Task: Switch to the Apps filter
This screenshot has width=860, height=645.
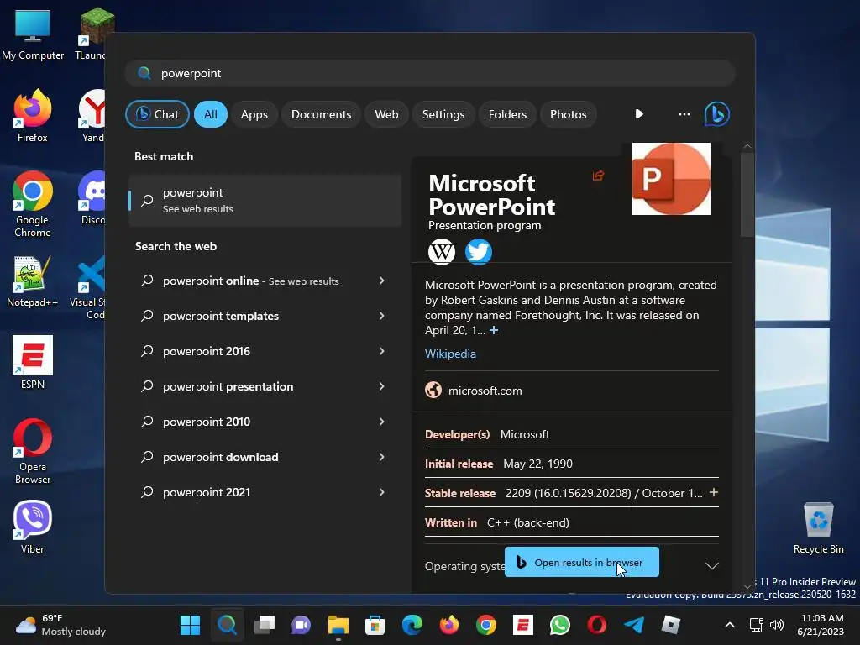Action: point(254,114)
